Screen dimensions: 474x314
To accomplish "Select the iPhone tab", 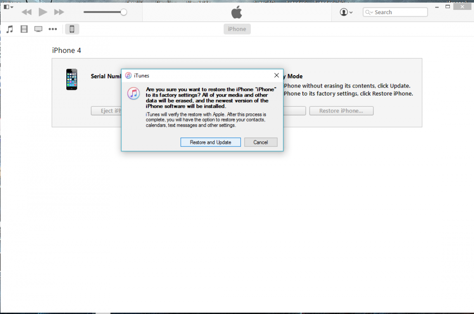I will 237,29.
